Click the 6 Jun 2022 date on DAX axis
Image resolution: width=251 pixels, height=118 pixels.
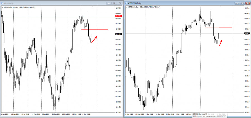[5, 114]
